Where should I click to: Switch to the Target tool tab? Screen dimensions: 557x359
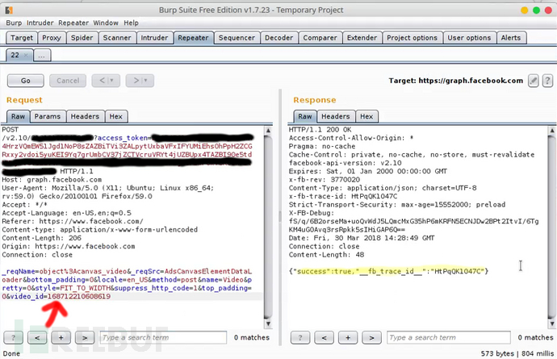point(22,38)
